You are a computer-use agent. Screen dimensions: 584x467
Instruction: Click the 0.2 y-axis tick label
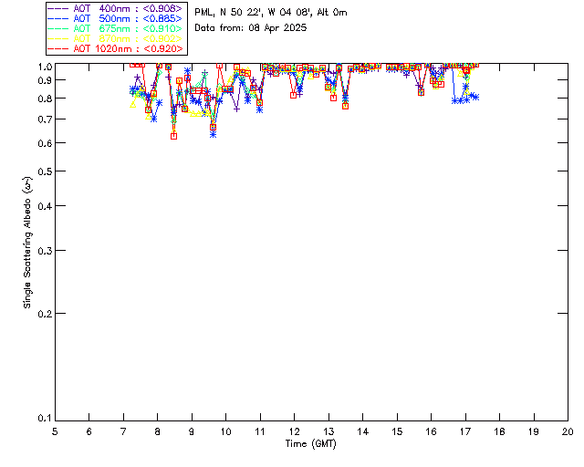point(42,314)
